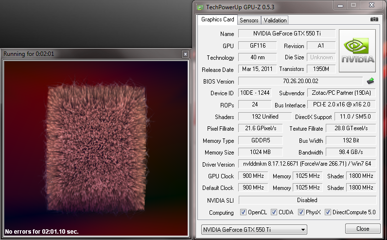Viewport: 387px width, 240px height.
Task: Click the Bandwidth field 98.4 GB/s
Action: pyautogui.click(x=351, y=152)
